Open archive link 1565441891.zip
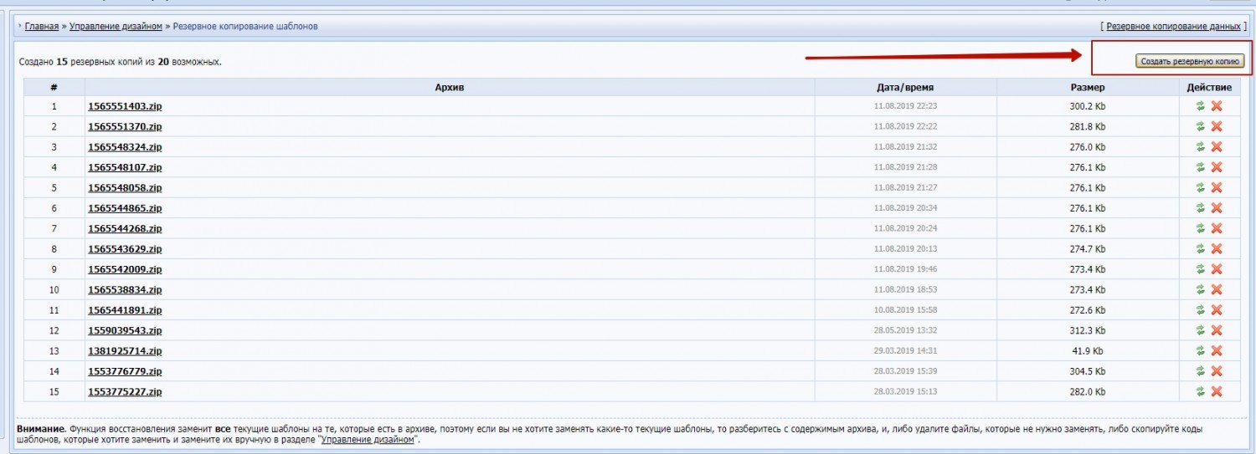The width and height of the screenshot is (1256, 454). point(125,310)
